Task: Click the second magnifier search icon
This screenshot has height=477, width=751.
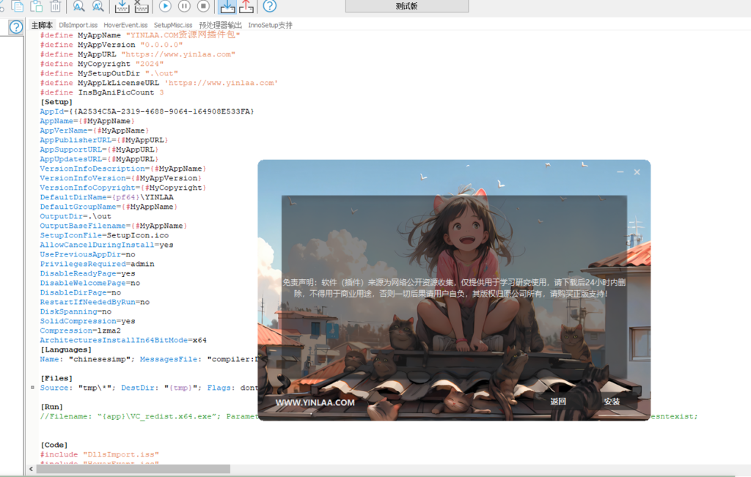Action: pyautogui.click(x=97, y=7)
